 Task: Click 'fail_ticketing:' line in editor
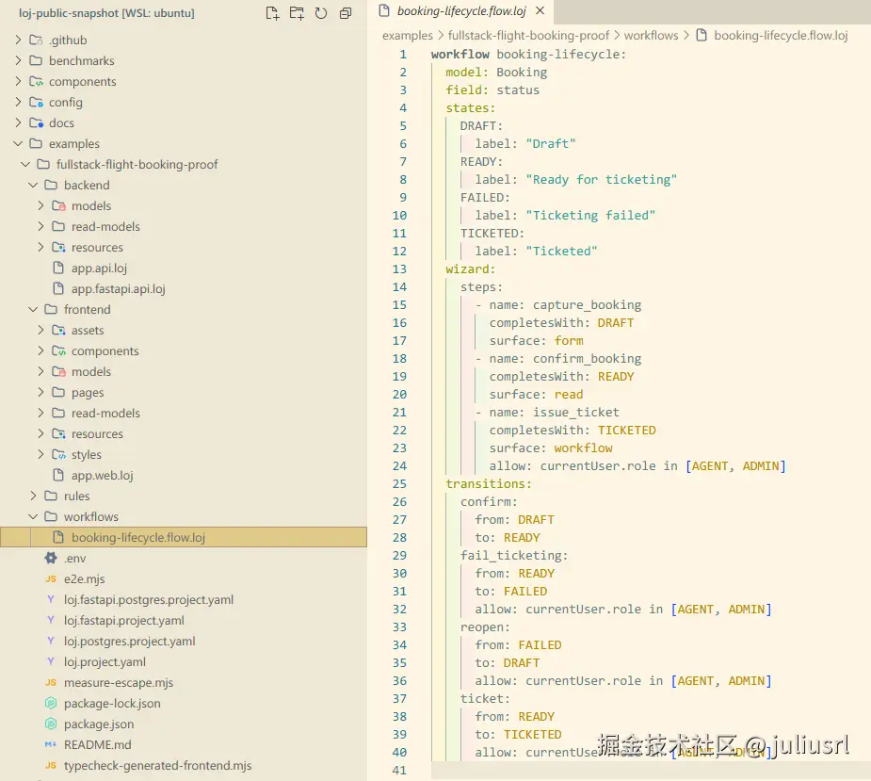(x=514, y=555)
